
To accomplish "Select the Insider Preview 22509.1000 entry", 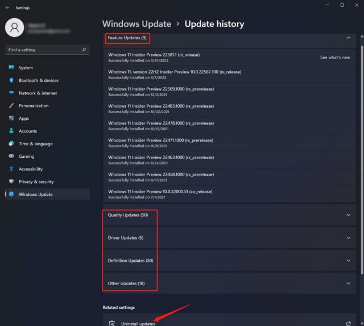I will [x=229, y=91].
